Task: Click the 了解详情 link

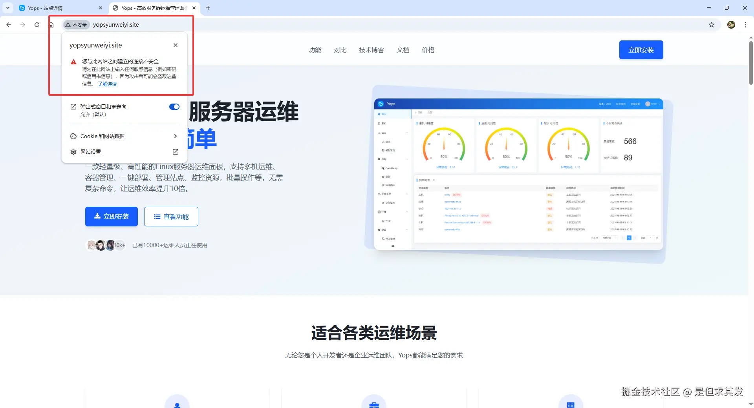Action: point(107,84)
